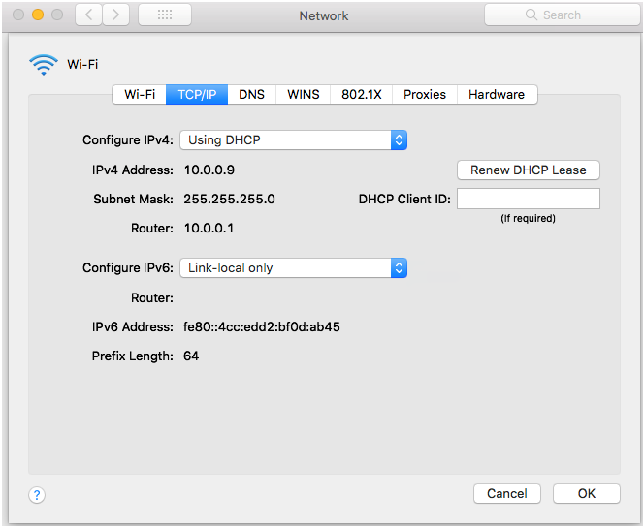The image size is (644, 526).
Task: Switch to the 802.1X tab
Action: (362, 94)
